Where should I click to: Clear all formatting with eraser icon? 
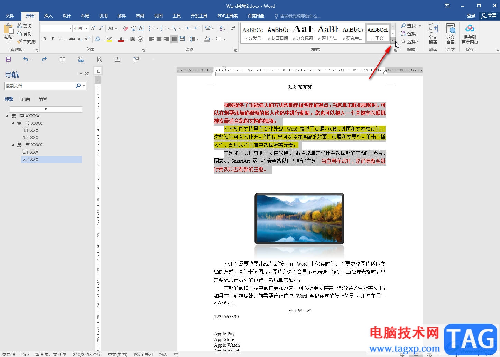[126, 28]
